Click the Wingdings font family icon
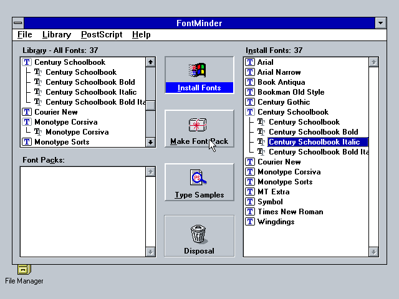Image resolution: width=399 pixels, height=299 pixels. 250,222
